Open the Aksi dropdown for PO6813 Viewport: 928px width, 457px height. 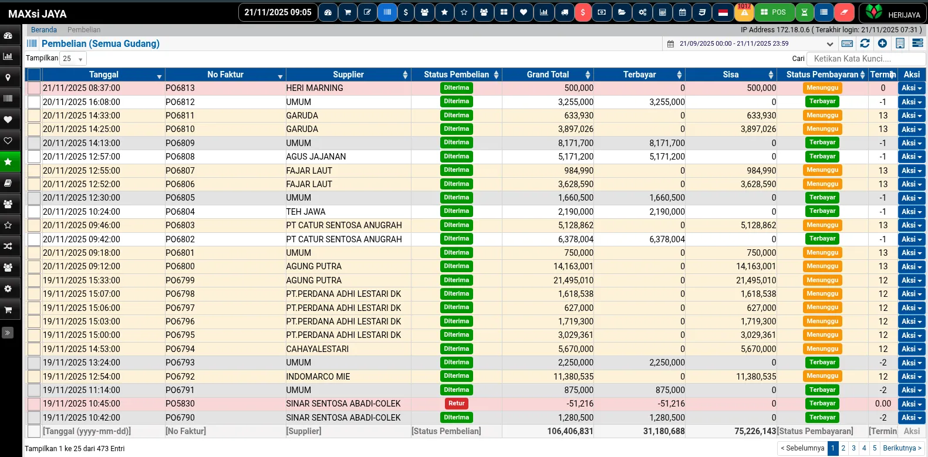tap(911, 88)
